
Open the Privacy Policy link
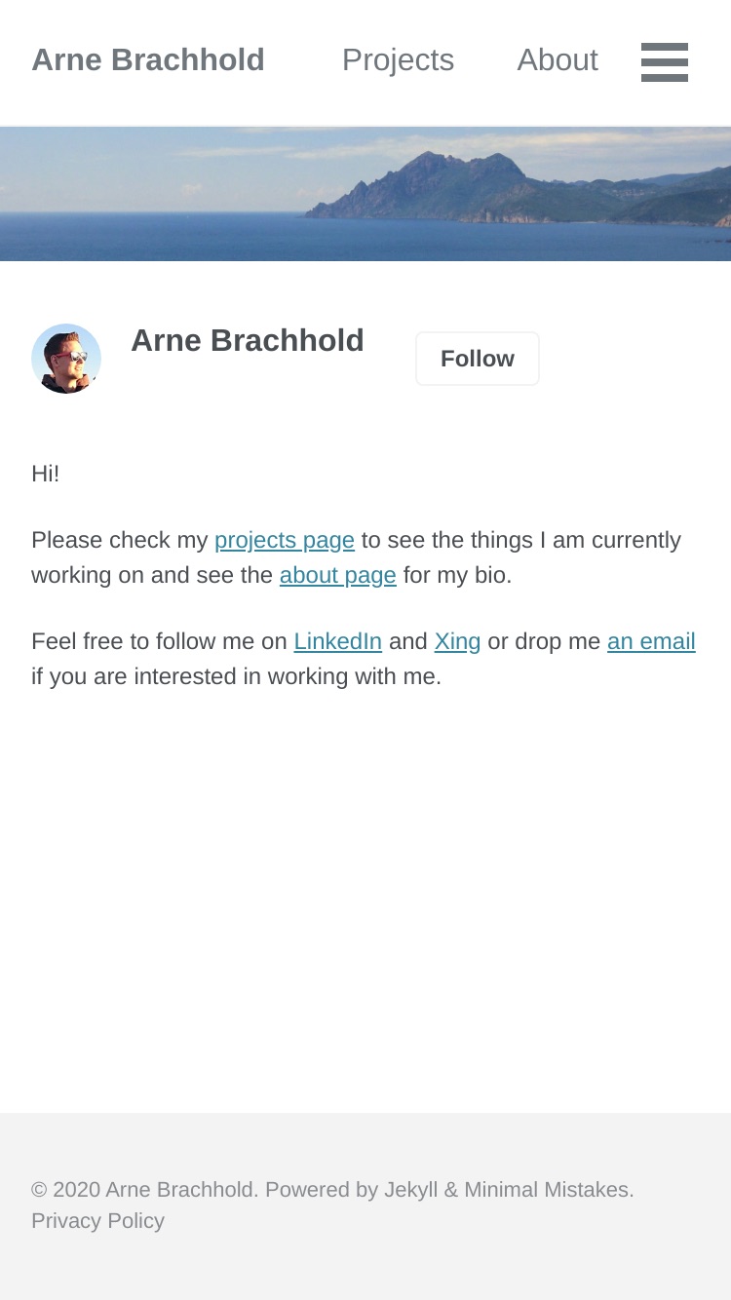point(97,1221)
